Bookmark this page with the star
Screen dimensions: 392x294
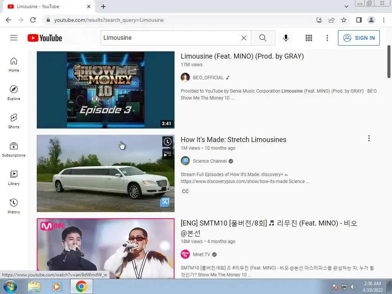click(344, 20)
